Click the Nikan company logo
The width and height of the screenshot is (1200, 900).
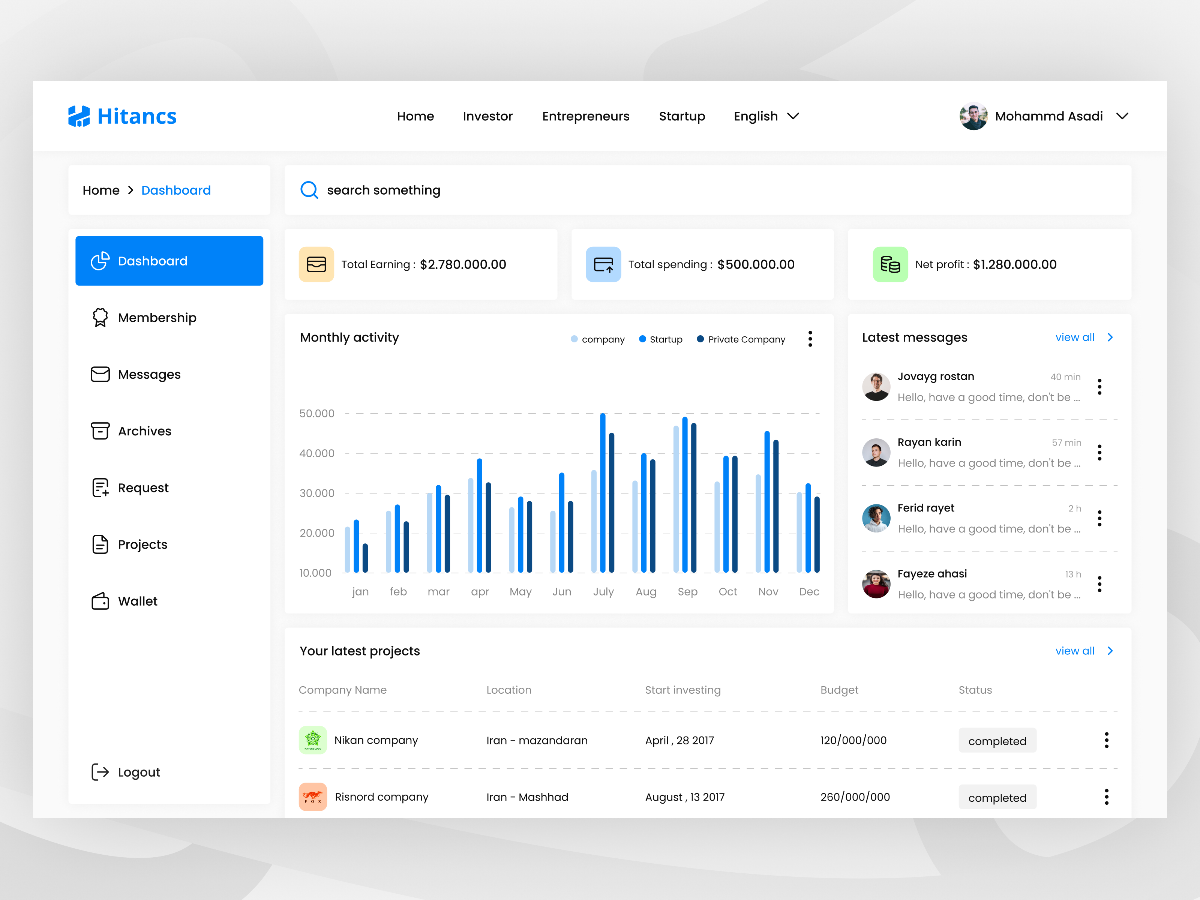point(313,740)
